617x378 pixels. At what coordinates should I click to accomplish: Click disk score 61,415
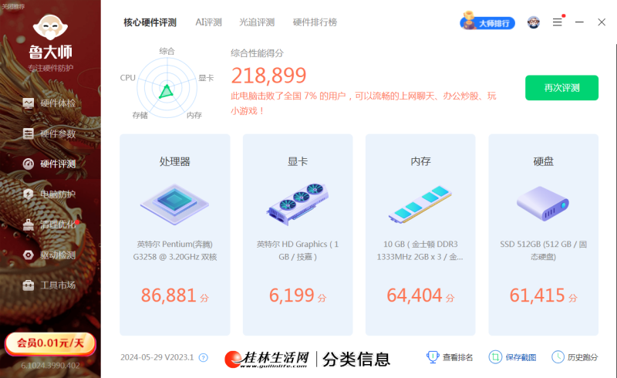click(537, 295)
